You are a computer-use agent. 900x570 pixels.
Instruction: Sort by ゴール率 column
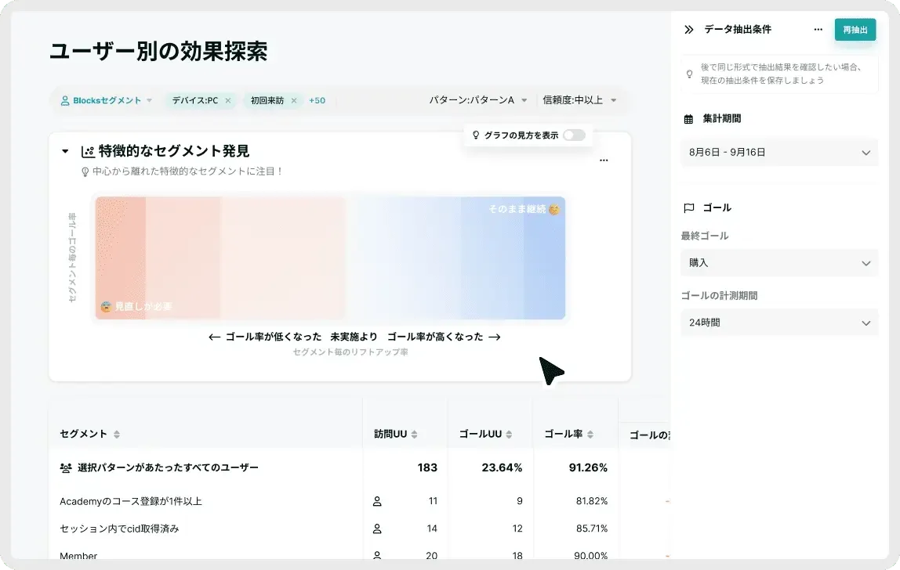click(x=590, y=435)
